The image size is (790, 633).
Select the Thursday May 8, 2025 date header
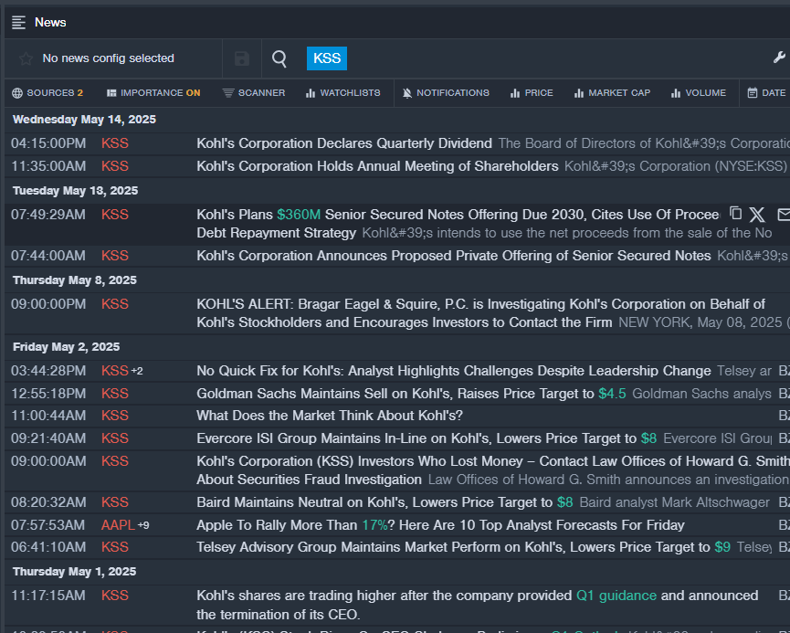point(75,280)
